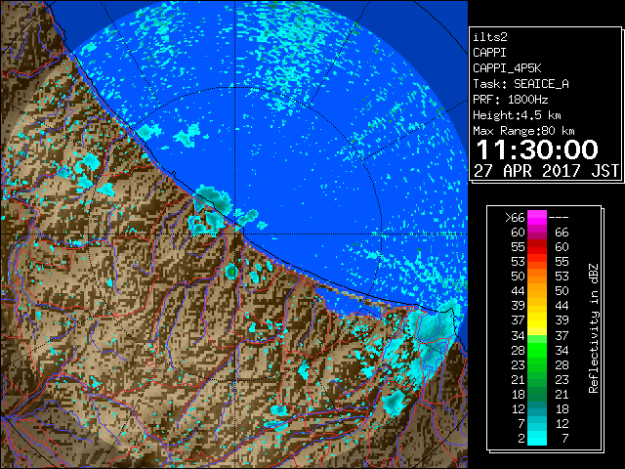Select the "PRF: 1800Hz" text
The width and height of the screenshot is (625, 469).
[x=510, y=100]
